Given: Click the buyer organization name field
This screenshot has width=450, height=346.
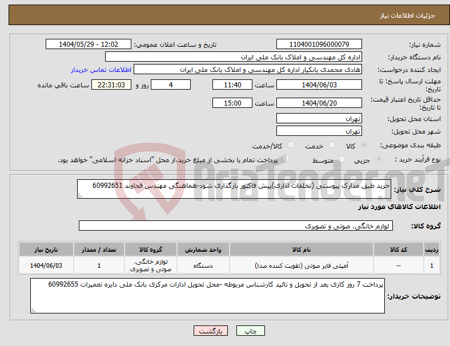Looking at the screenshot, I should click(234, 57).
